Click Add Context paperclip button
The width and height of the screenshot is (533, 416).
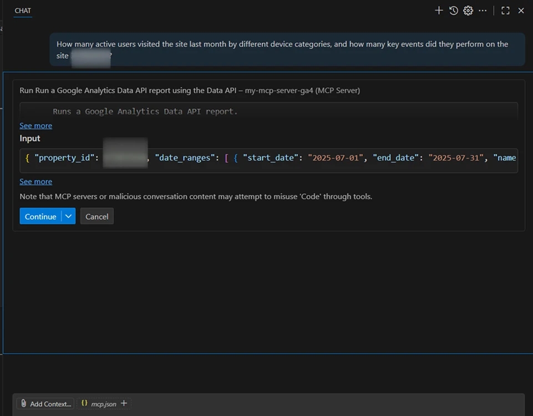tap(45, 404)
